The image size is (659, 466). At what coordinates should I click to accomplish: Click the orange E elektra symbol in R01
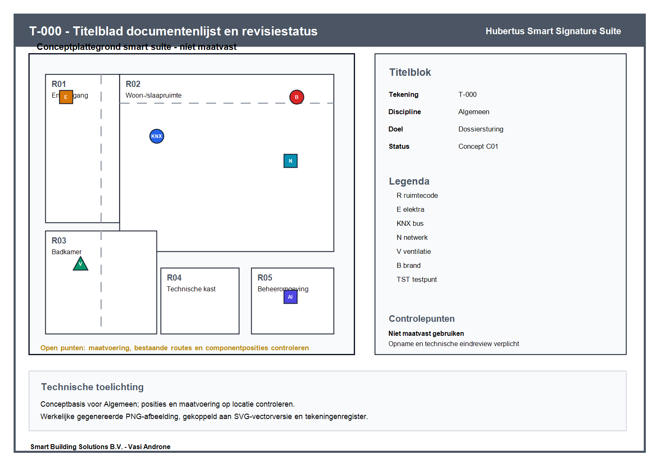click(66, 97)
